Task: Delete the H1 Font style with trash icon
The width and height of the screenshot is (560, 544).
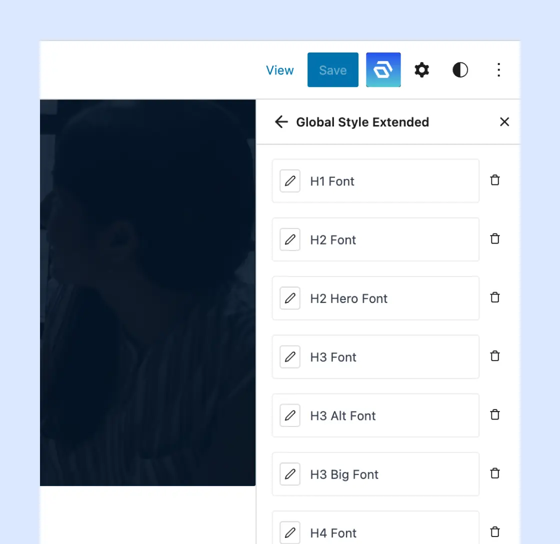Action: click(494, 180)
